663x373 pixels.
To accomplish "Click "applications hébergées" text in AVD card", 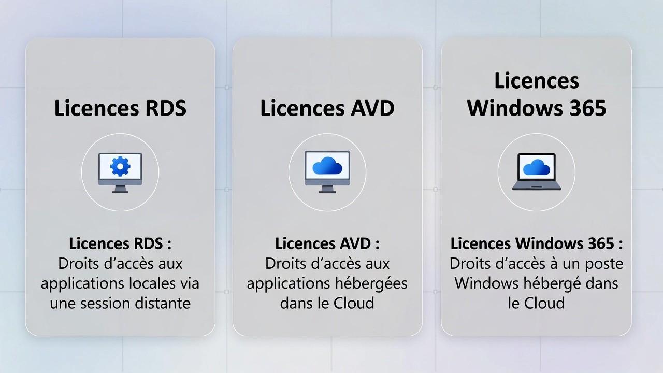I will click(x=327, y=283).
